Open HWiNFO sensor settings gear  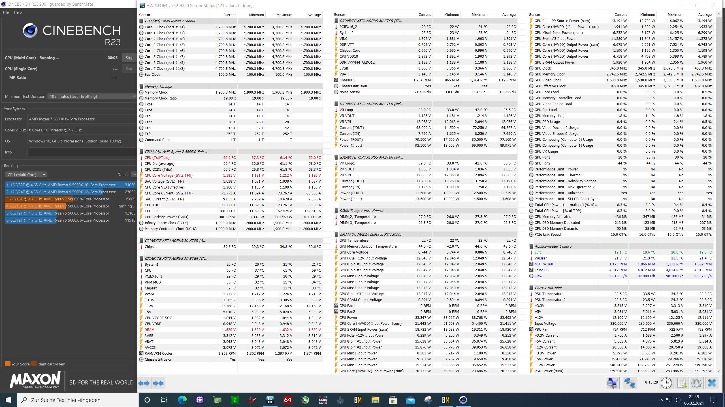tap(697, 383)
